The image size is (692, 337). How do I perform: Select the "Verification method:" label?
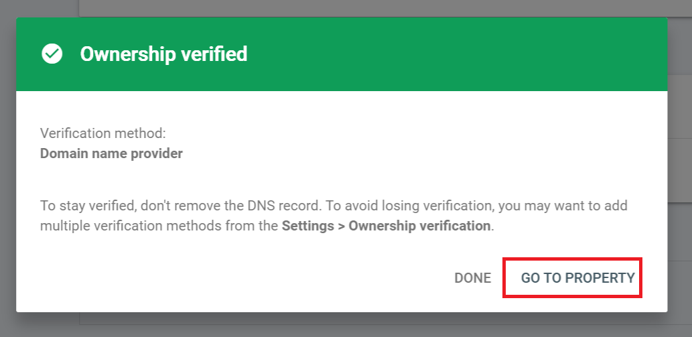[x=98, y=133]
